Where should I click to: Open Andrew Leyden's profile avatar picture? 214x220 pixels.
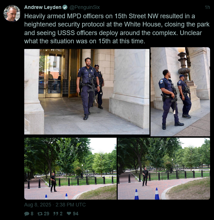tap(12, 14)
